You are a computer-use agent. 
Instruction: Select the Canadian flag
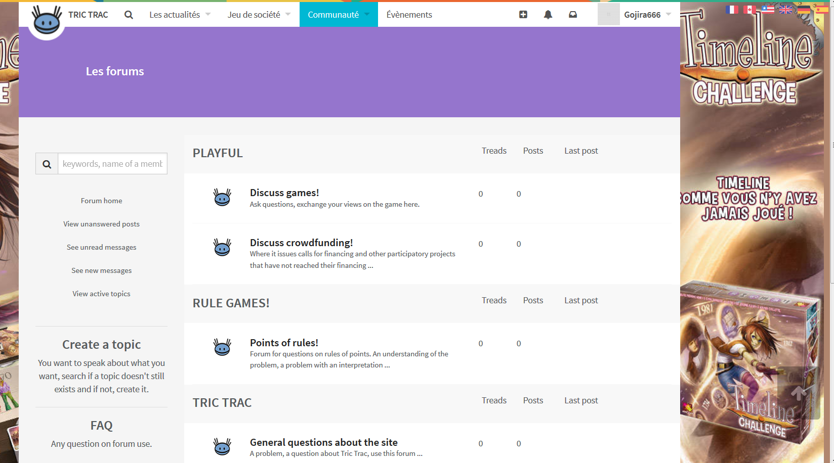tap(750, 10)
